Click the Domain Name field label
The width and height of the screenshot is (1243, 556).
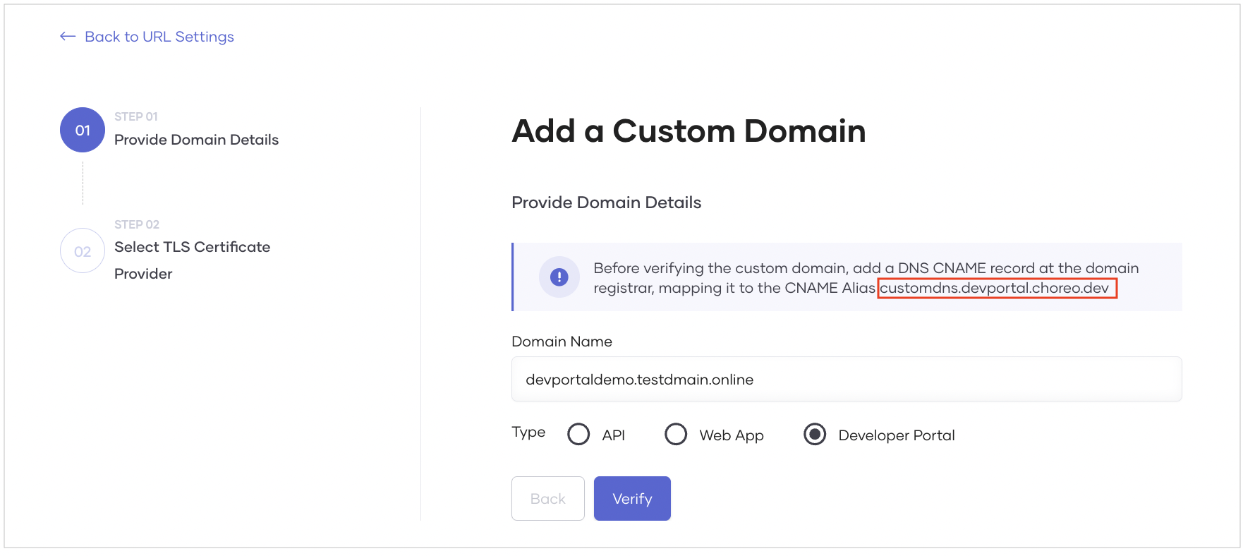(562, 342)
